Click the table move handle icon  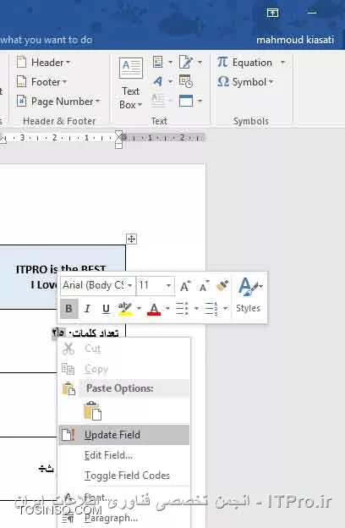(131, 239)
